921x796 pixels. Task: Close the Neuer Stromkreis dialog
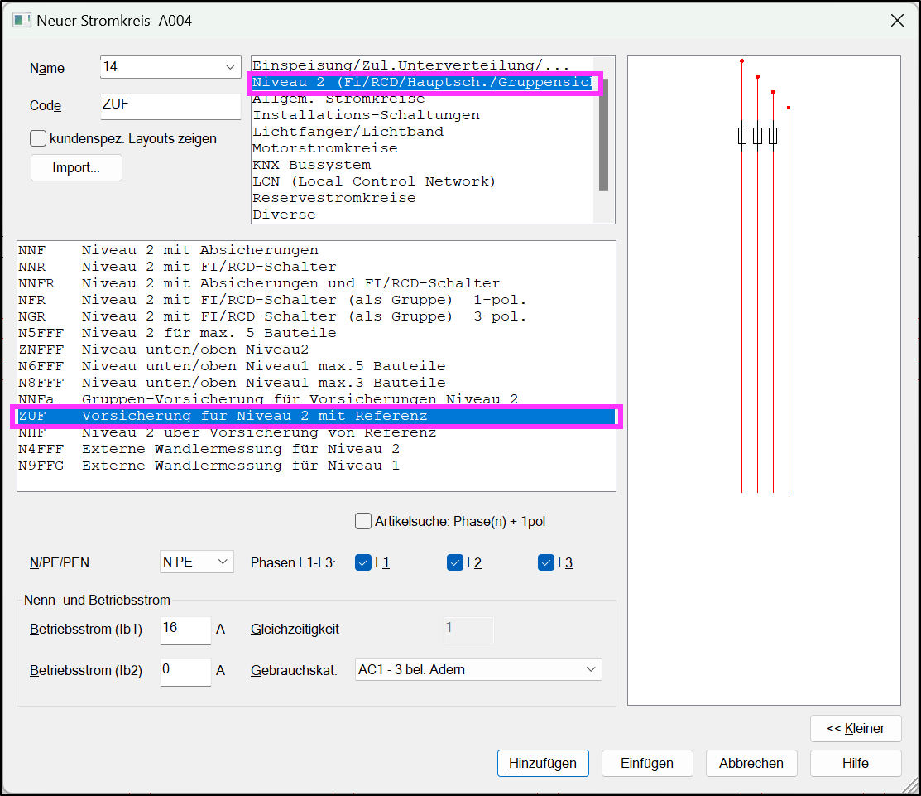point(897,21)
